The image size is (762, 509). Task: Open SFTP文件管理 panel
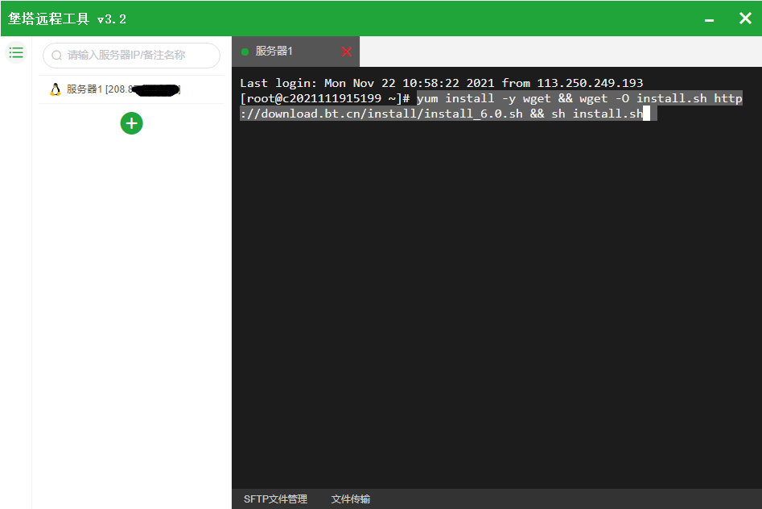pyautogui.click(x=275, y=499)
